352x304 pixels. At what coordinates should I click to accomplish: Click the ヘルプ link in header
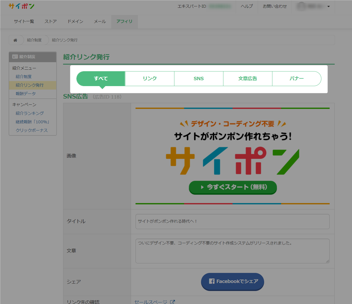[x=247, y=6]
